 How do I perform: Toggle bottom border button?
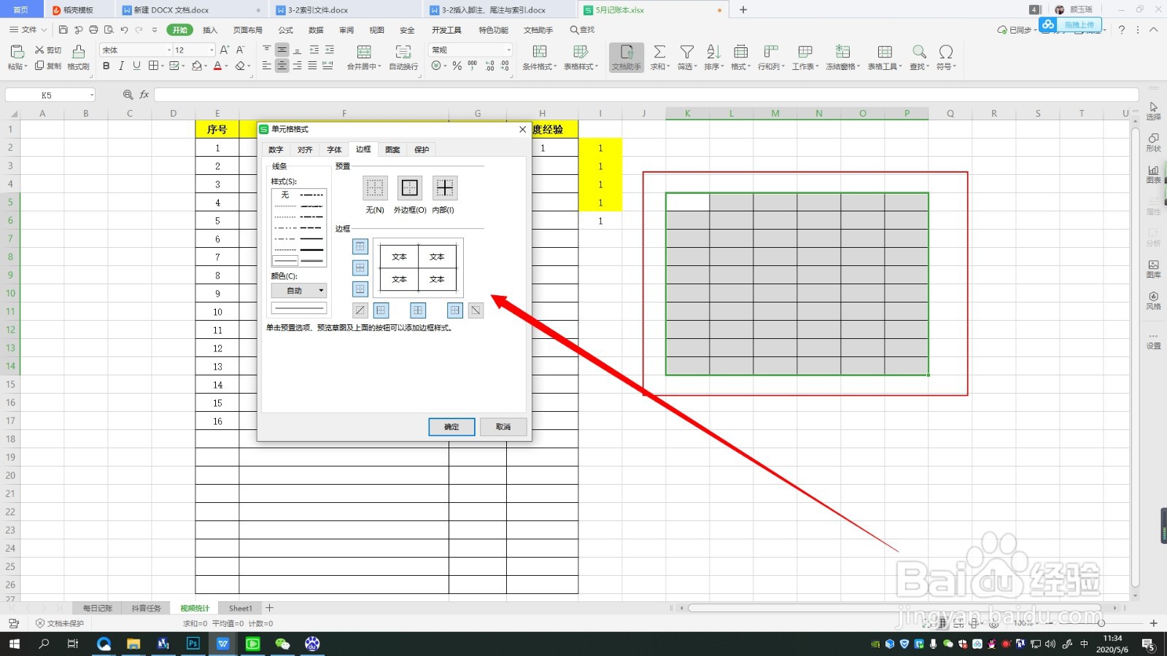360,289
